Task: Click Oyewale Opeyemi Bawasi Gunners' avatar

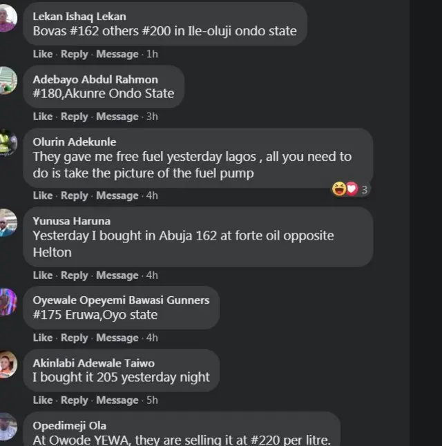Action: click(6, 302)
